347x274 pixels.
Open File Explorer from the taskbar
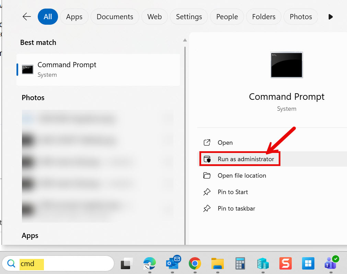pos(218,263)
